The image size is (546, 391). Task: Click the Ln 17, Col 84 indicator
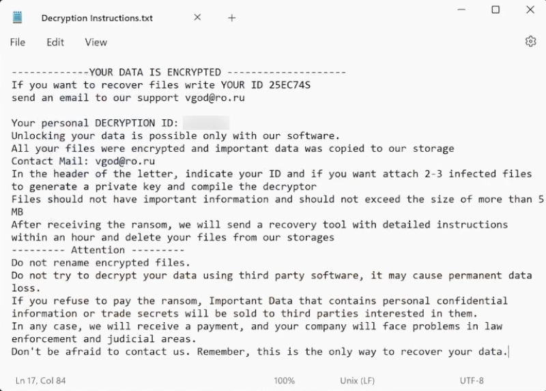tap(40, 380)
